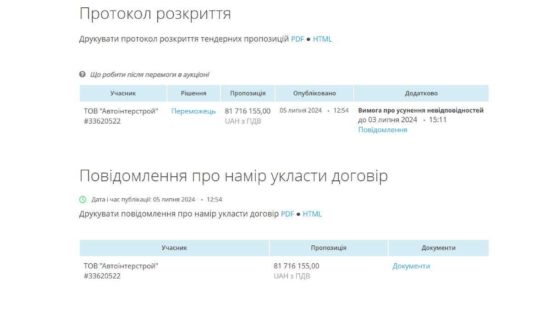Screen dimensions: 551x309
Task: Open the 'Повідомлення' link under Додатково
Action: click(x=382, y=130)
